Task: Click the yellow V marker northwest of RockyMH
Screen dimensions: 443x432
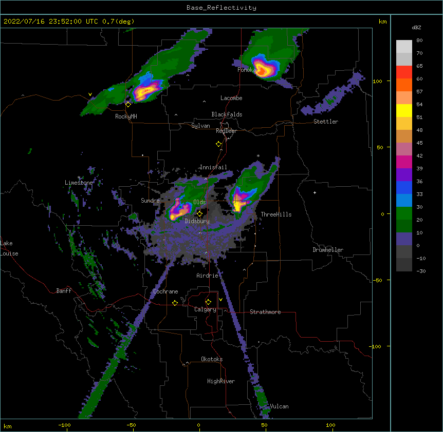Action: (x=90, y=94)
